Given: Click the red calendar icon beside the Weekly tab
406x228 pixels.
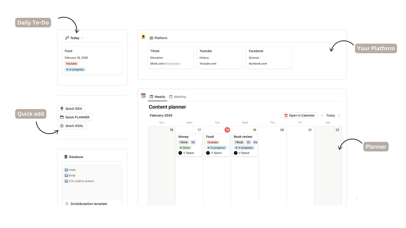Looking at the screenshot, I should click(143, 96).
